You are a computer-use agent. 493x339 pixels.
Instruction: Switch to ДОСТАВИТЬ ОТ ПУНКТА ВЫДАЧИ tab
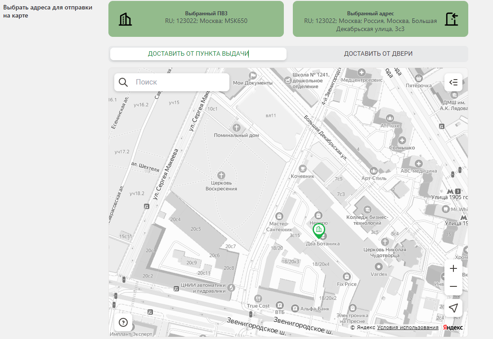coord(198,54)
